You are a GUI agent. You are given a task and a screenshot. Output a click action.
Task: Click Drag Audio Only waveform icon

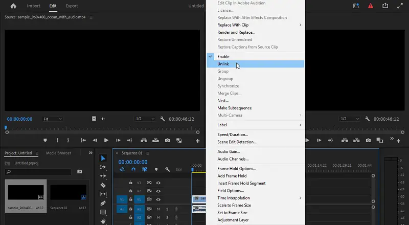(103, 119)
